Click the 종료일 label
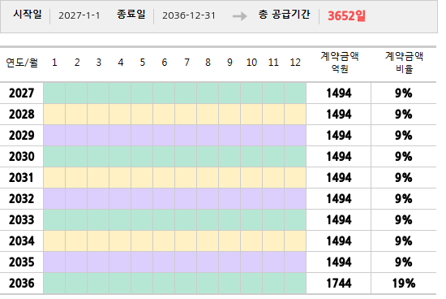446x299 pixels. [131, 14]
